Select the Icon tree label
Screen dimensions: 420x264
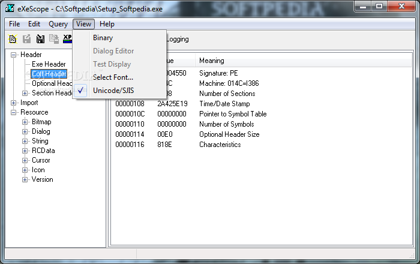tap(38, 170)
